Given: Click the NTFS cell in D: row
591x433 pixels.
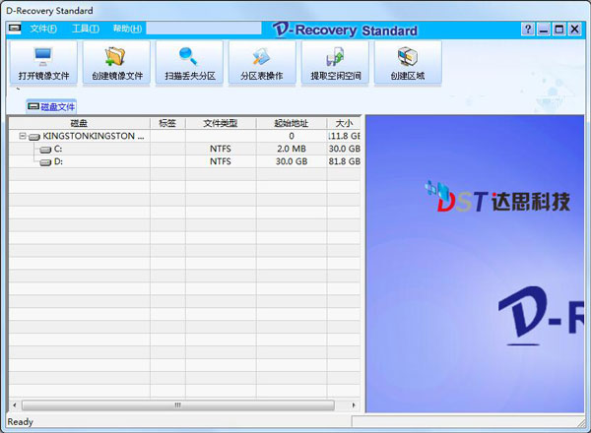Looking at the screenshot, I should point(221,161).
